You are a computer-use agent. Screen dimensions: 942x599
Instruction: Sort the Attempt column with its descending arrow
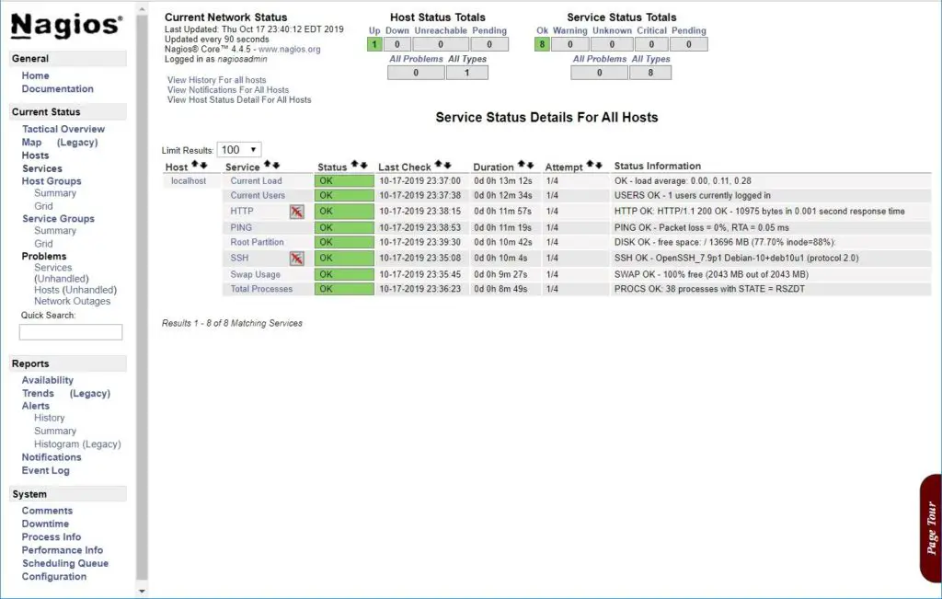coord(601,163)
